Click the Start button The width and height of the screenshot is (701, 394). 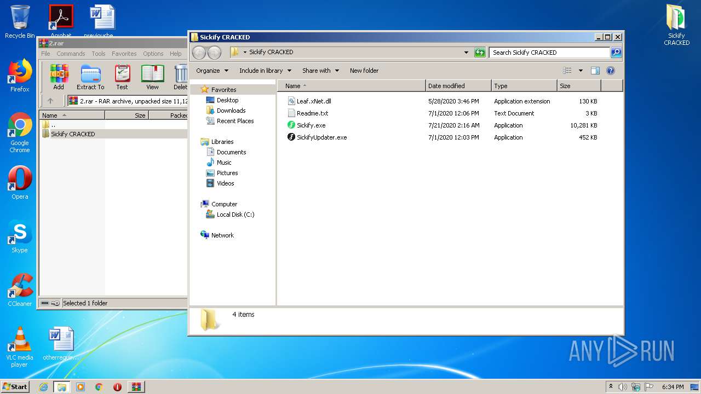pyautogui.click(x=15, y=387)
